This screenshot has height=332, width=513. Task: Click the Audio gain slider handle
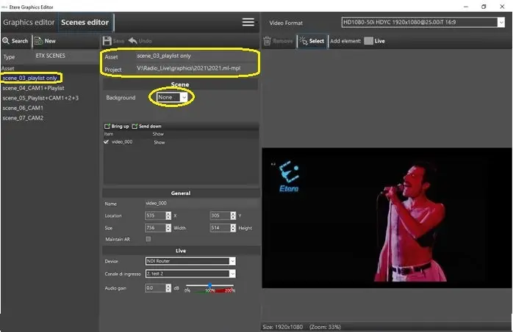point(209,286)
